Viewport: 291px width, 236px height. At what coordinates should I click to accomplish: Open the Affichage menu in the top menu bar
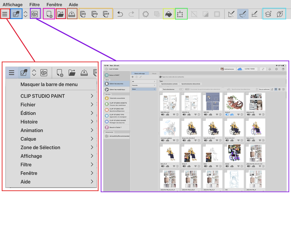pyautogui.click(x=12, y=5)
